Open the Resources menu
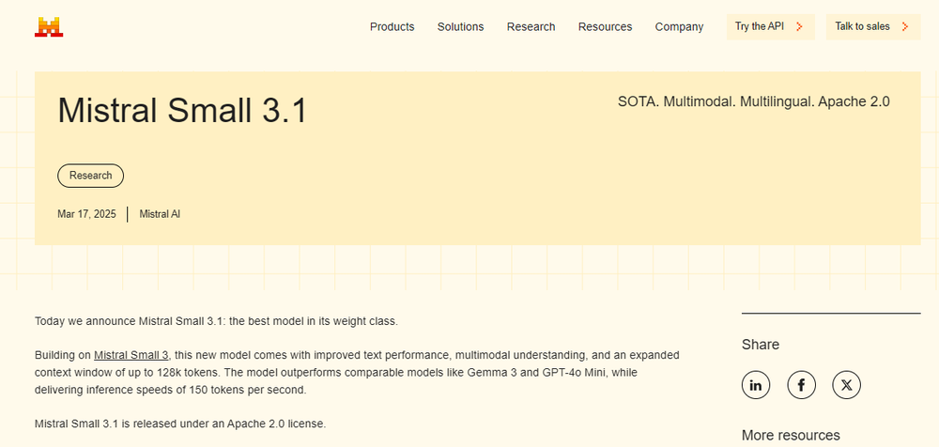The width and height of the screenshot is (939, 447). [x=605, y=27]
